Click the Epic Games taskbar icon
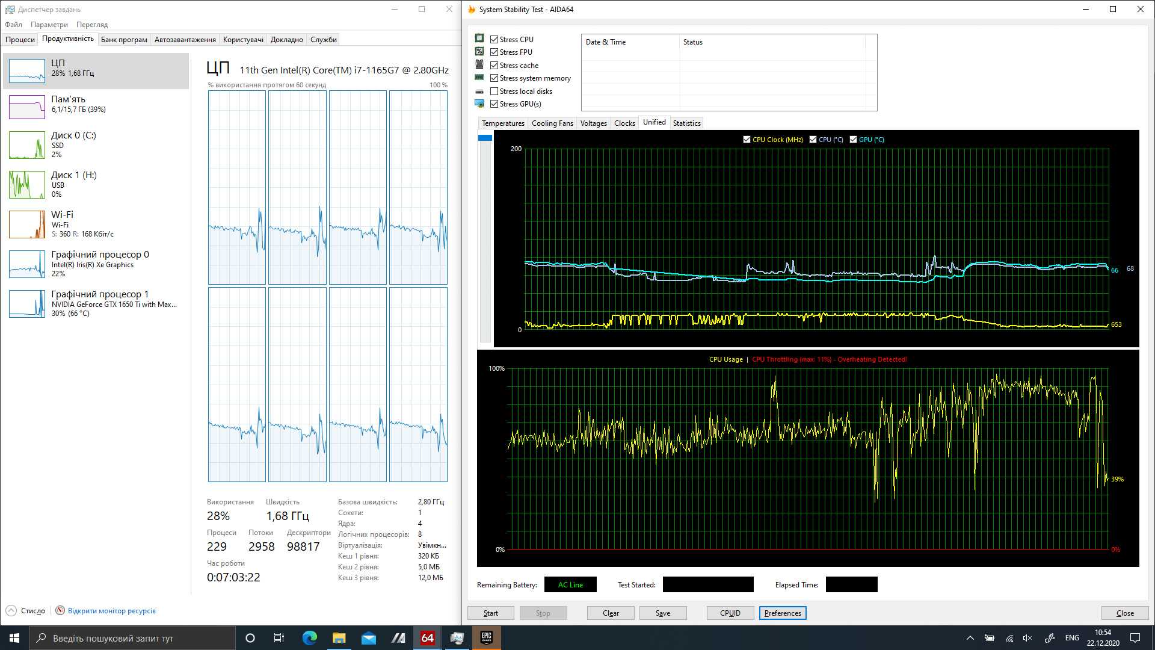The height and width of the screenshot is (650, 1155). tap(486, 638)
